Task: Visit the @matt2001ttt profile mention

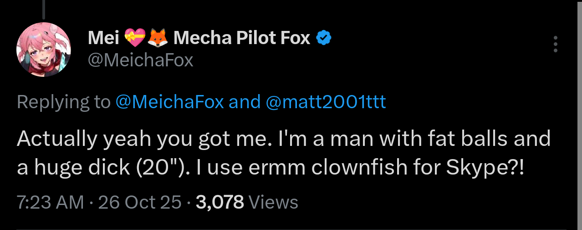Action: [325, 102]
